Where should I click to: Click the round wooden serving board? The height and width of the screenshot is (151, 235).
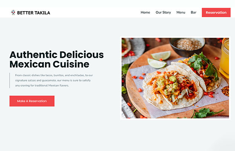point(177,81)
